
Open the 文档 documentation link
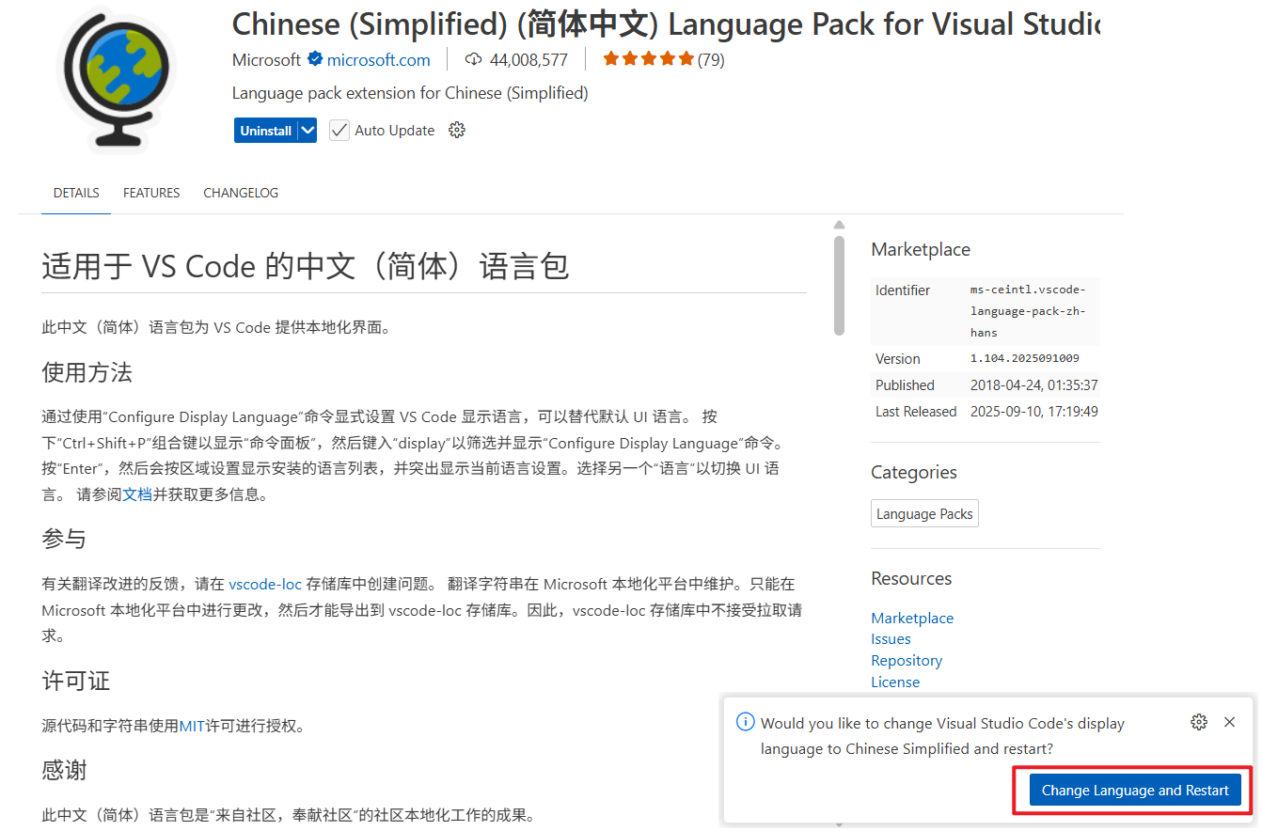click(137, 494)
